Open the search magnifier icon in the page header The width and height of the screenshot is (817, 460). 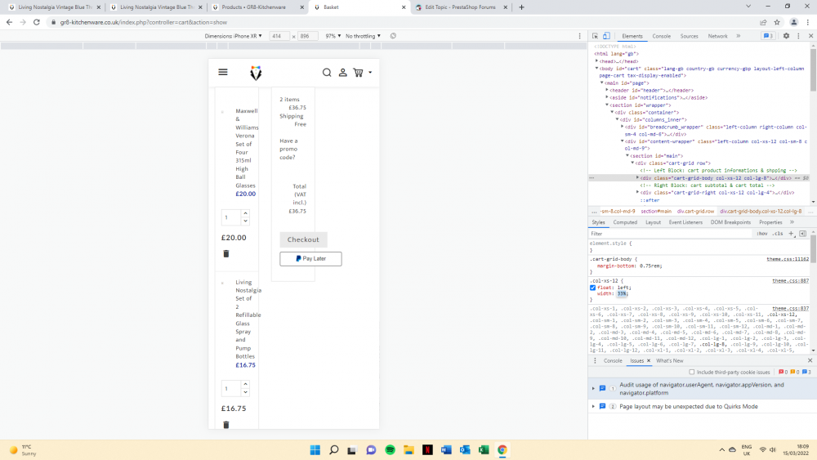pyautogui.click(x=327, y=73)
